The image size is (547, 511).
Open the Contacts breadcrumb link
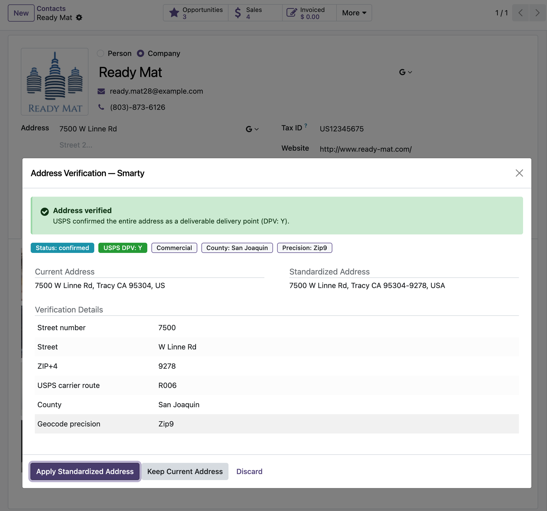(x=51, y=9)
